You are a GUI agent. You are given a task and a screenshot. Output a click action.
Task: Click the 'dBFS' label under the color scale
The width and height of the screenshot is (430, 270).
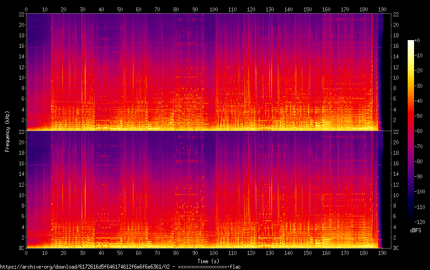(415, 231)
